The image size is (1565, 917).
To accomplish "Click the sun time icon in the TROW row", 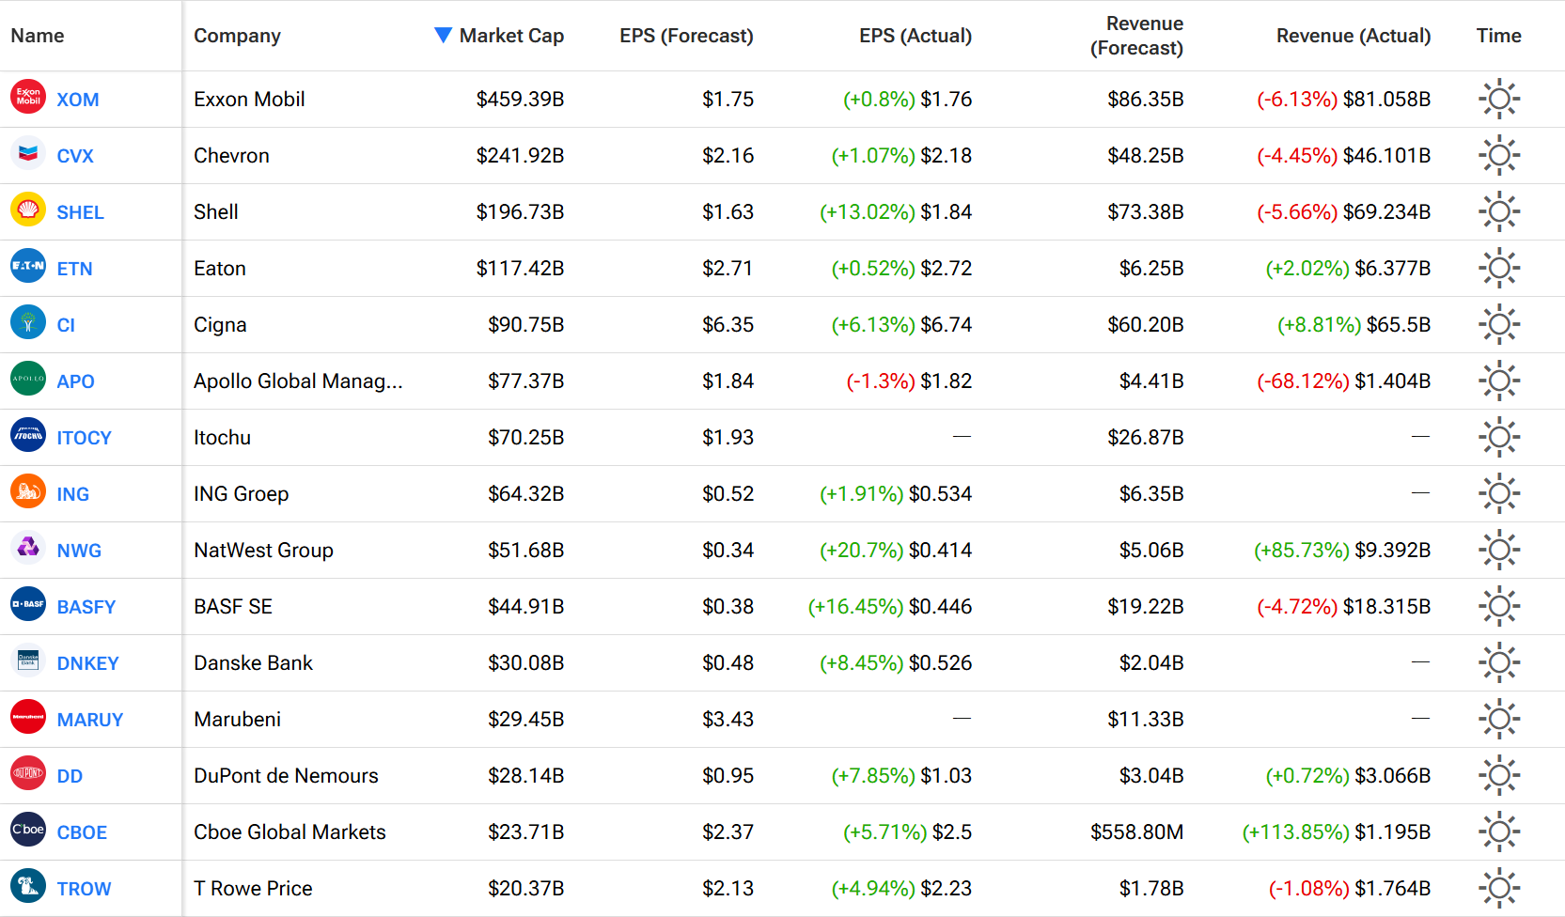I will [1499, 888].
